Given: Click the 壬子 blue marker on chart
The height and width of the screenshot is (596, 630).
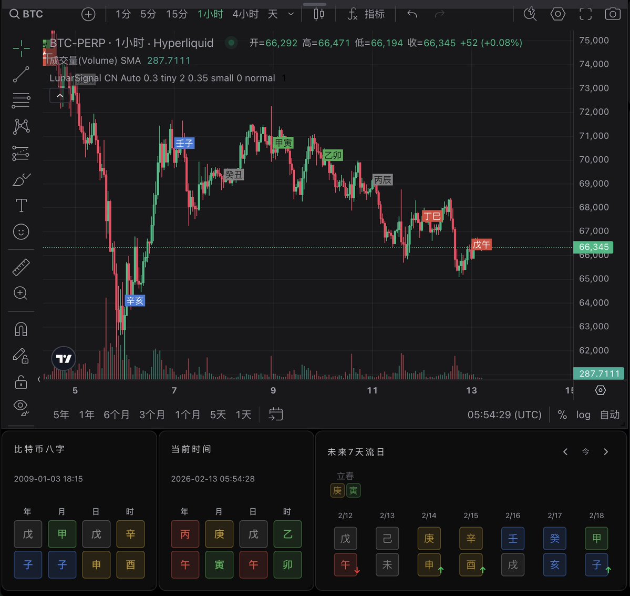Looking at the screenshot, I should [x=184, y=143].
